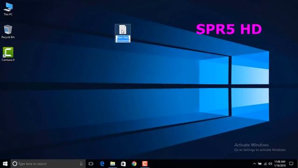The image size is (298, 168).
Task: Open Microsoft Store from the taskbar
Action: [123, 164]
